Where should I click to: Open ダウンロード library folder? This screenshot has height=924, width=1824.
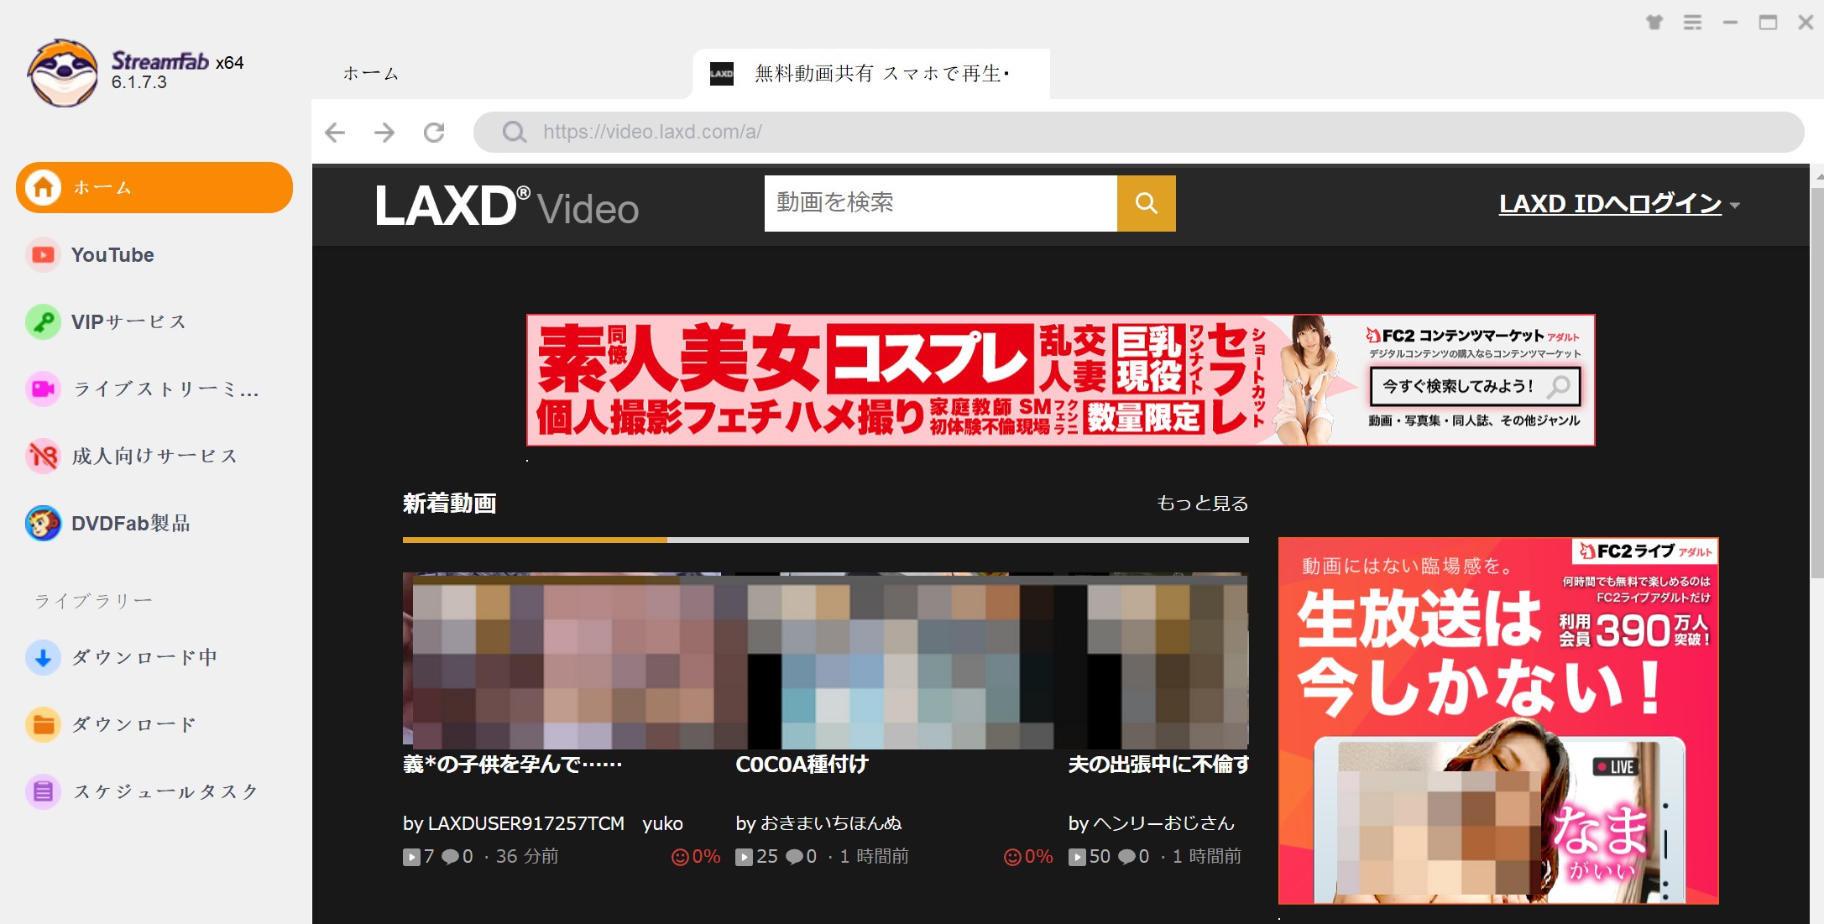134,725
